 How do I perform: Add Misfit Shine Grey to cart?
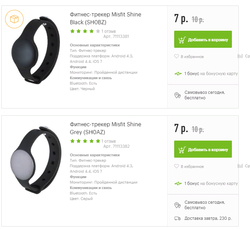point(203,149)
